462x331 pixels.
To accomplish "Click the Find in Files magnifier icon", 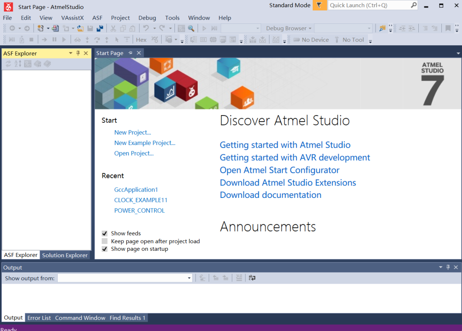I will point(191,29).
